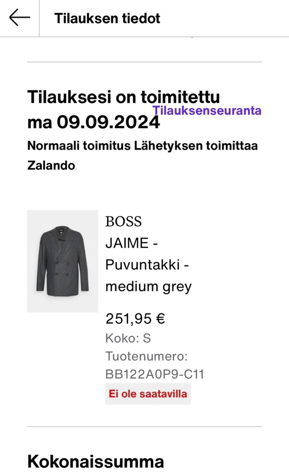289x474 pixels.
Task: Click the "Zalando" carrier name
Action: click(x=51, y=165)
